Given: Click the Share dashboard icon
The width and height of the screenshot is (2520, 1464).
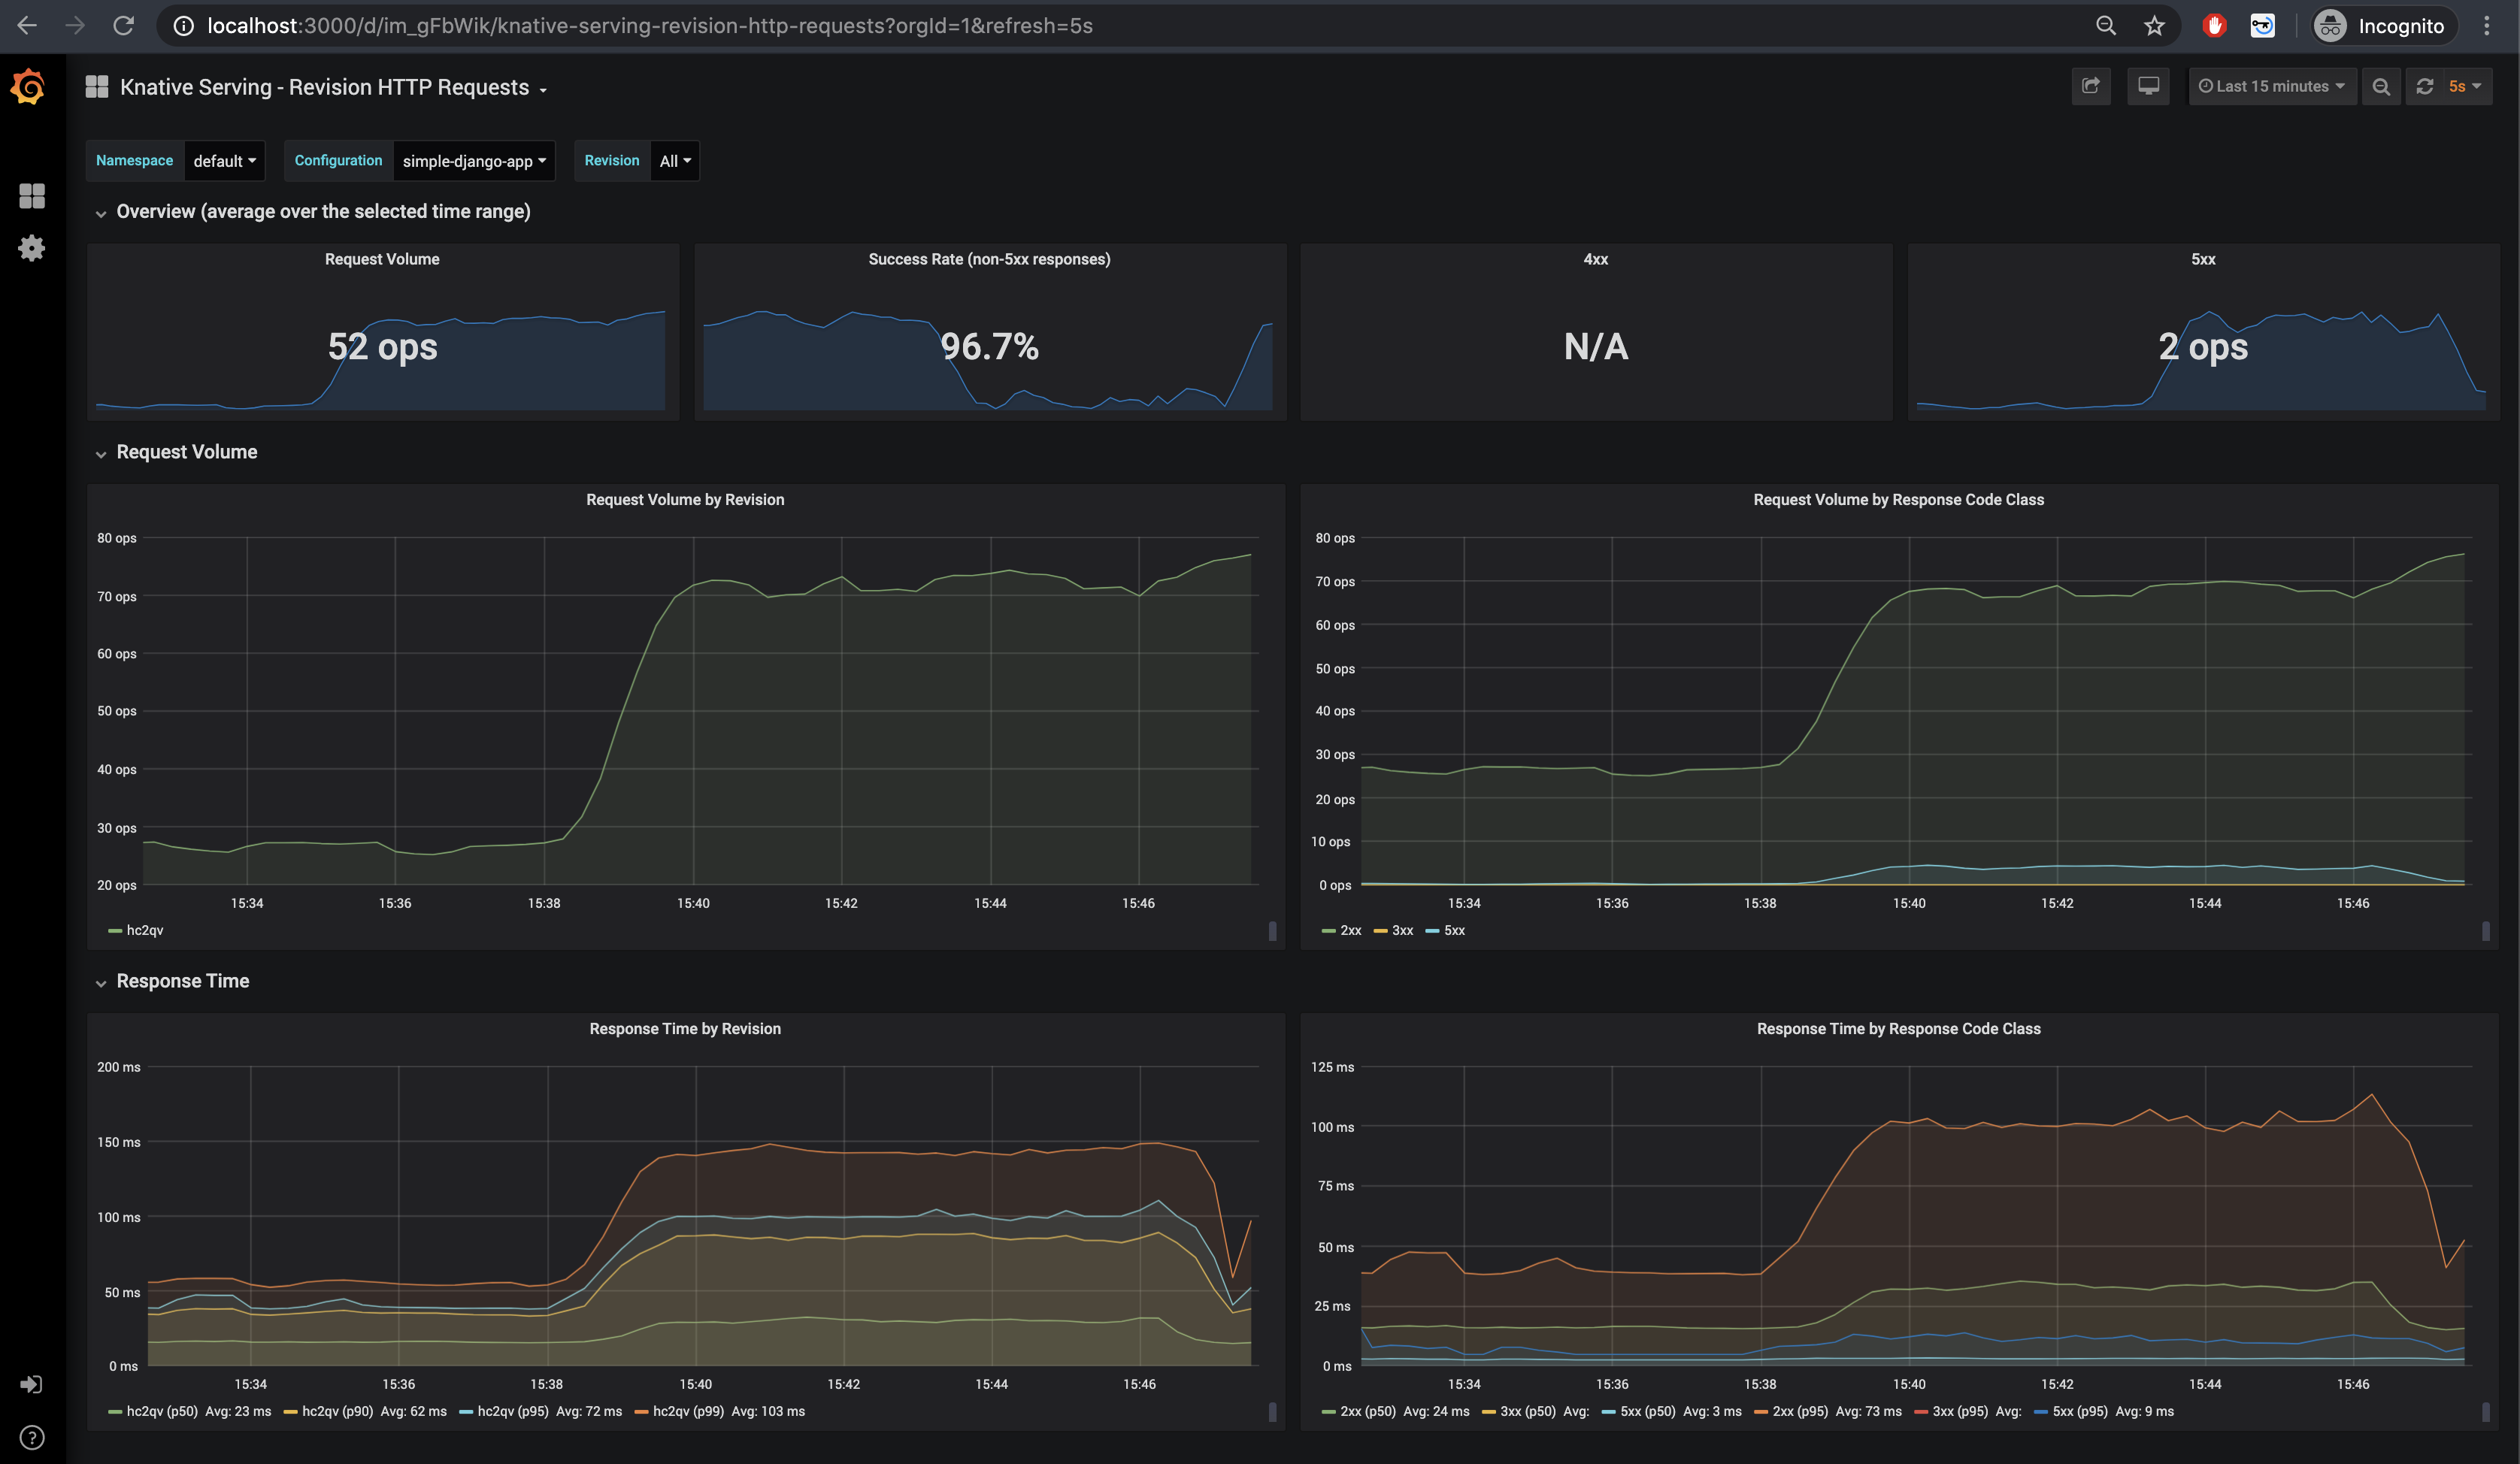Looking at the screenshot, I should (2091, 87).
